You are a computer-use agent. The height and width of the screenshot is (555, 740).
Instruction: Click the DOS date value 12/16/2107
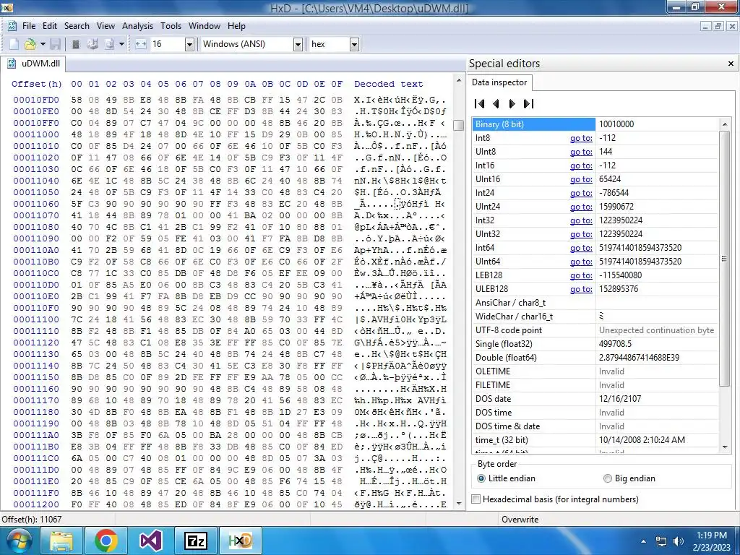[x=656, y=399]
